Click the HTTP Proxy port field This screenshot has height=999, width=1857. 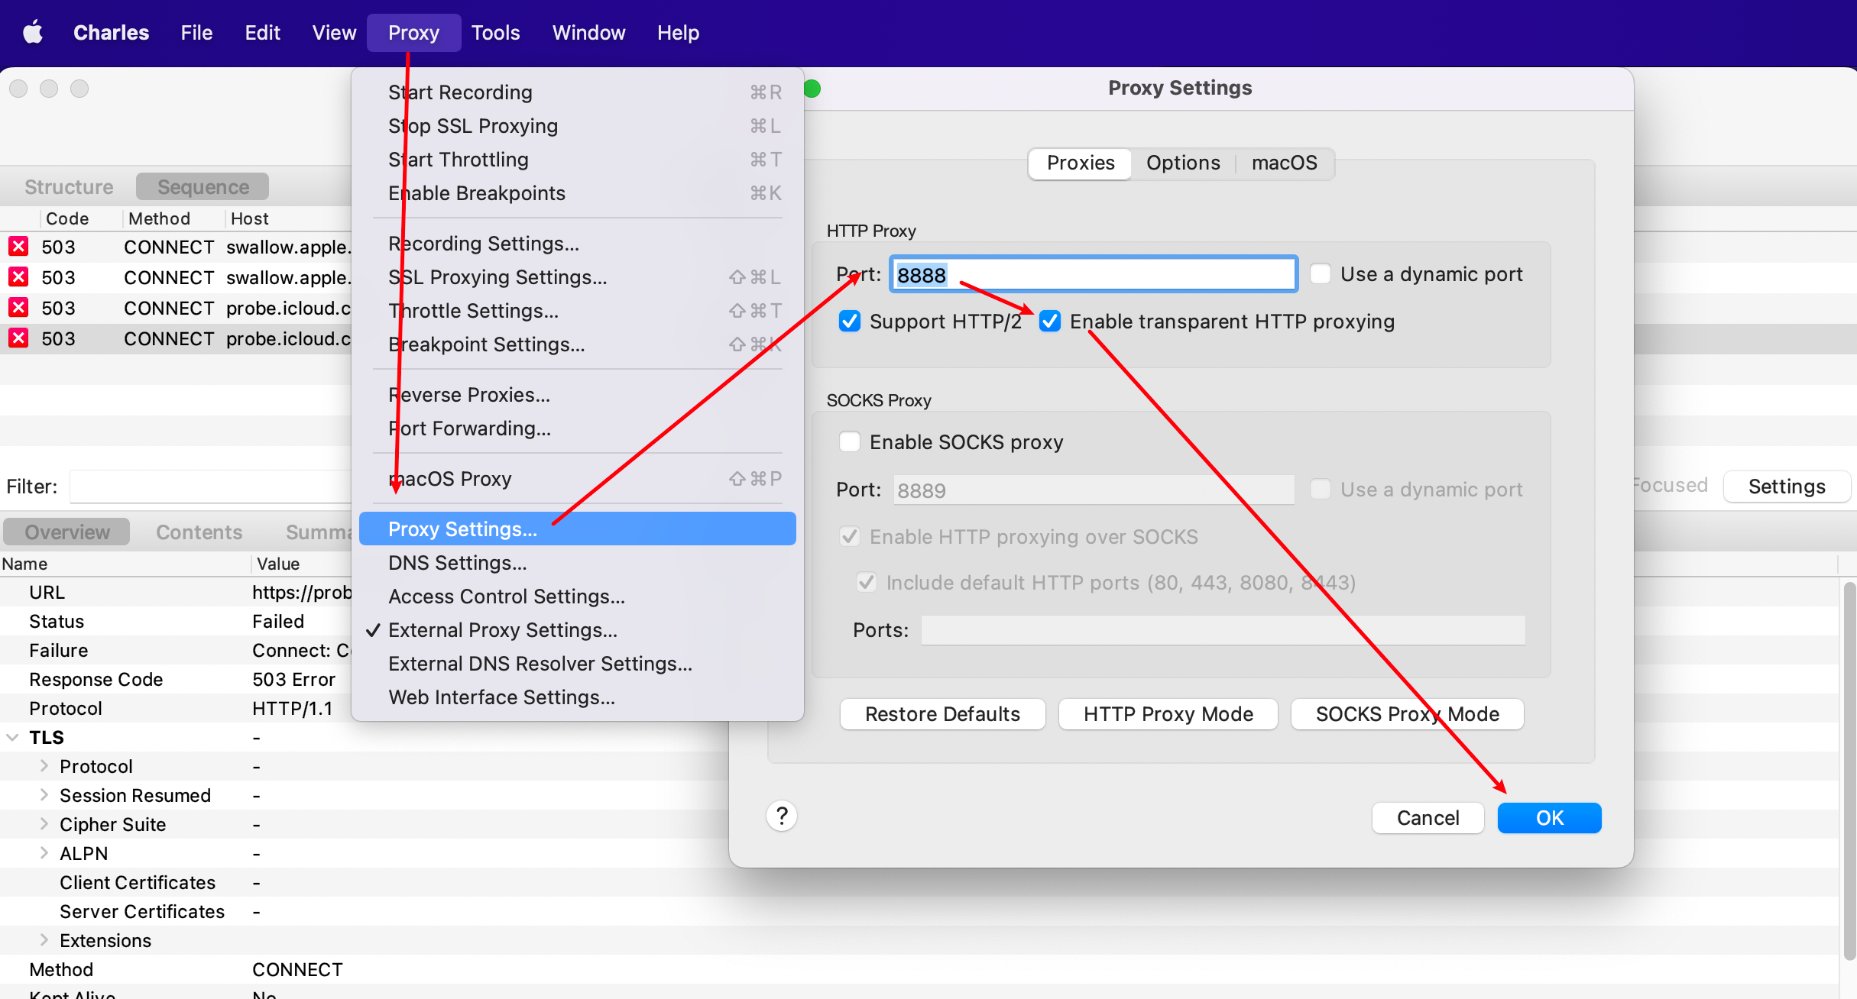1094,275
